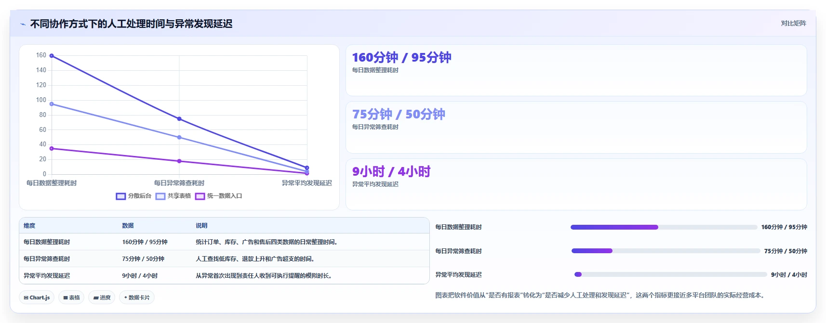This screenshot has height=323, width=826.
Task: Click the footnote beginning 图表把软件价值从
Action: (600, 296)
